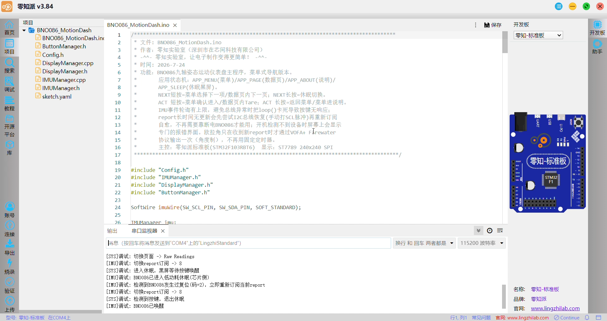The image size is (607, 321).
Task: Click the 烧录 flash sidebar icon
Action: [9, 267]
